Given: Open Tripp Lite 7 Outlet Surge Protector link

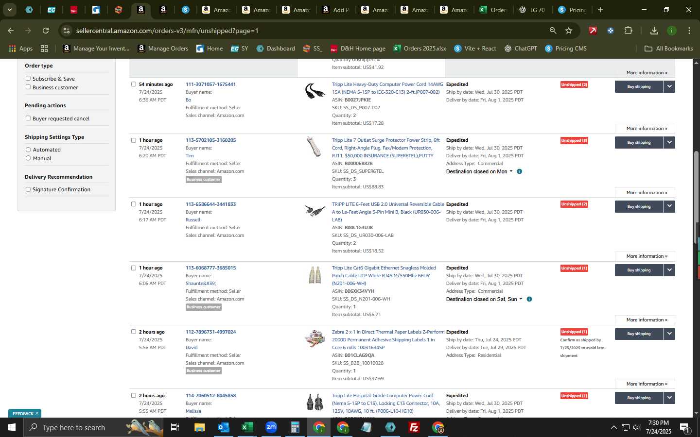Looking at the screenshot, I should [386, 148].
